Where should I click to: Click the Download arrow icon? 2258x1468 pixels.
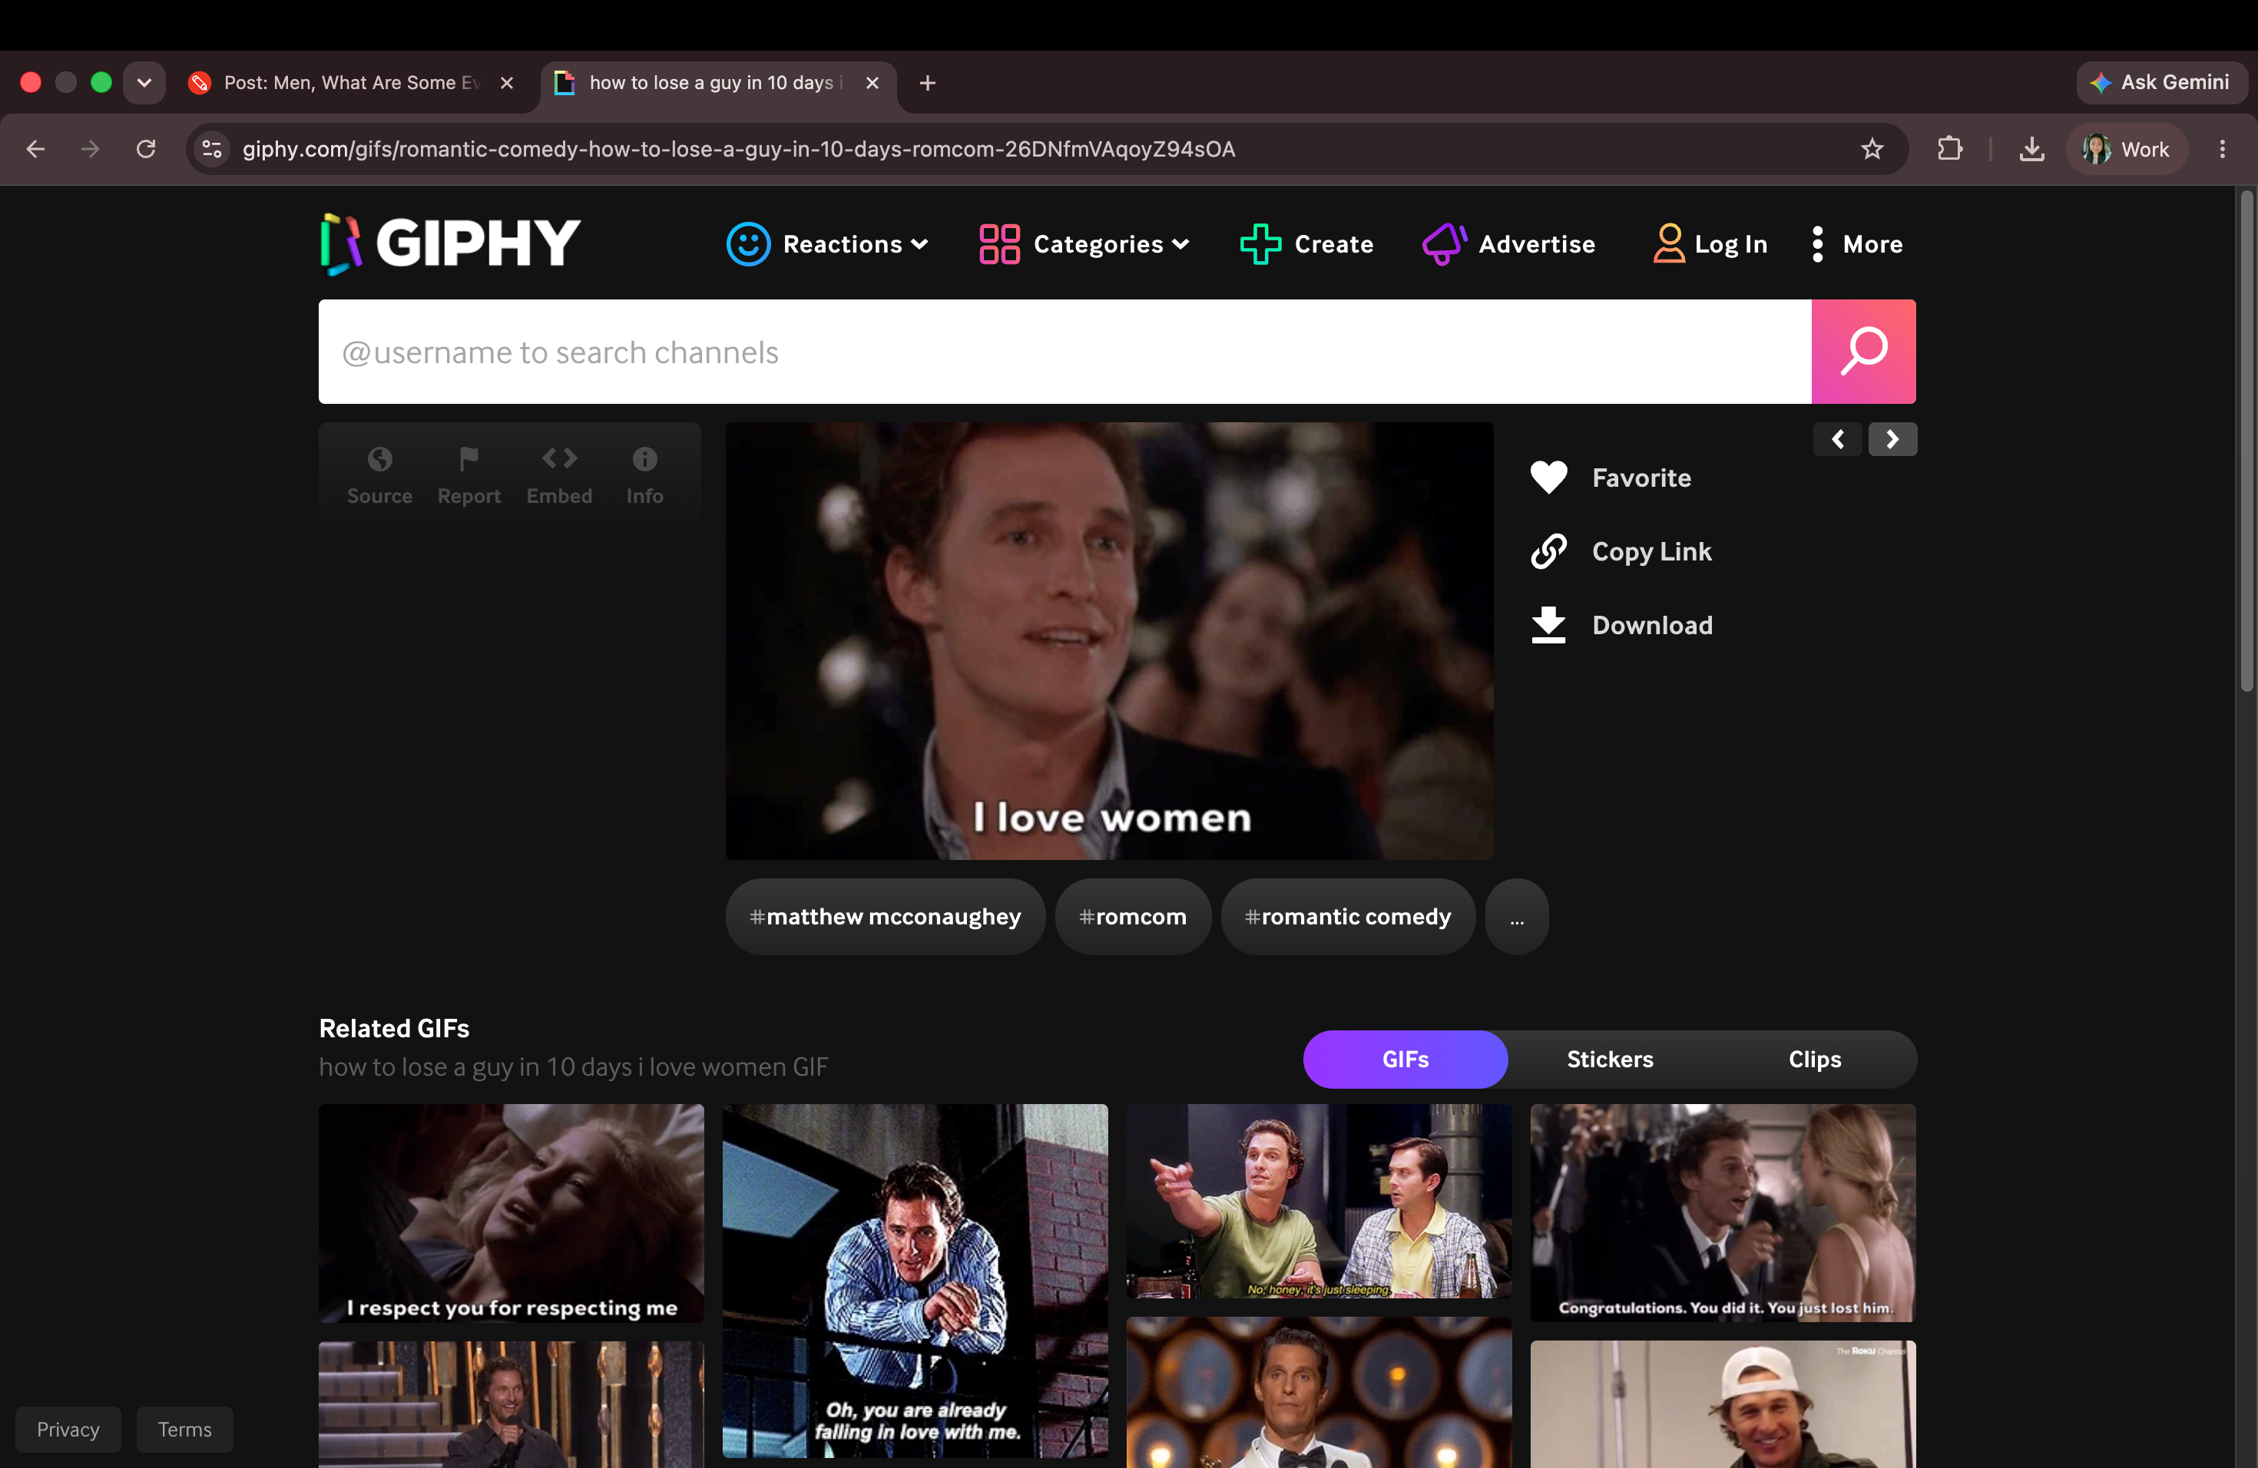pyautogui.click(x=1548, y=625)
